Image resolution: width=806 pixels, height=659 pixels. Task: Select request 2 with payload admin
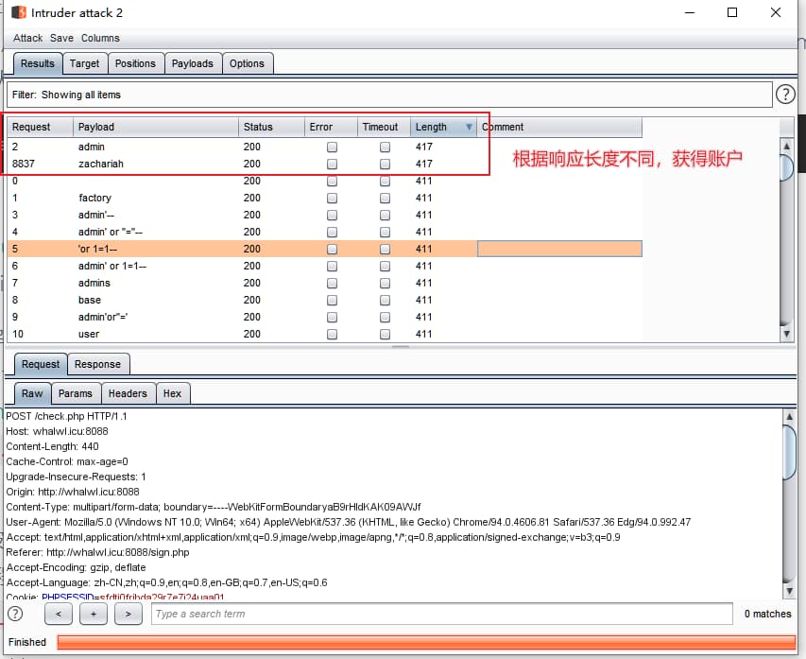click(324, 147)
